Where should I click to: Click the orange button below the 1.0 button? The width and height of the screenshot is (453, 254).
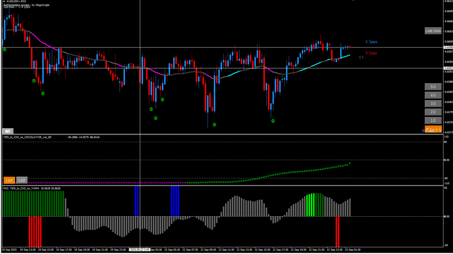click(x=433, y=129)
